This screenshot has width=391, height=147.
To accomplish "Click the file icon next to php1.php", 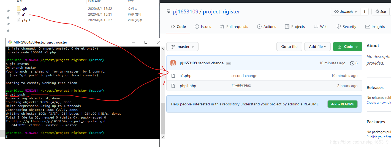I will click(x=173, y=86).
